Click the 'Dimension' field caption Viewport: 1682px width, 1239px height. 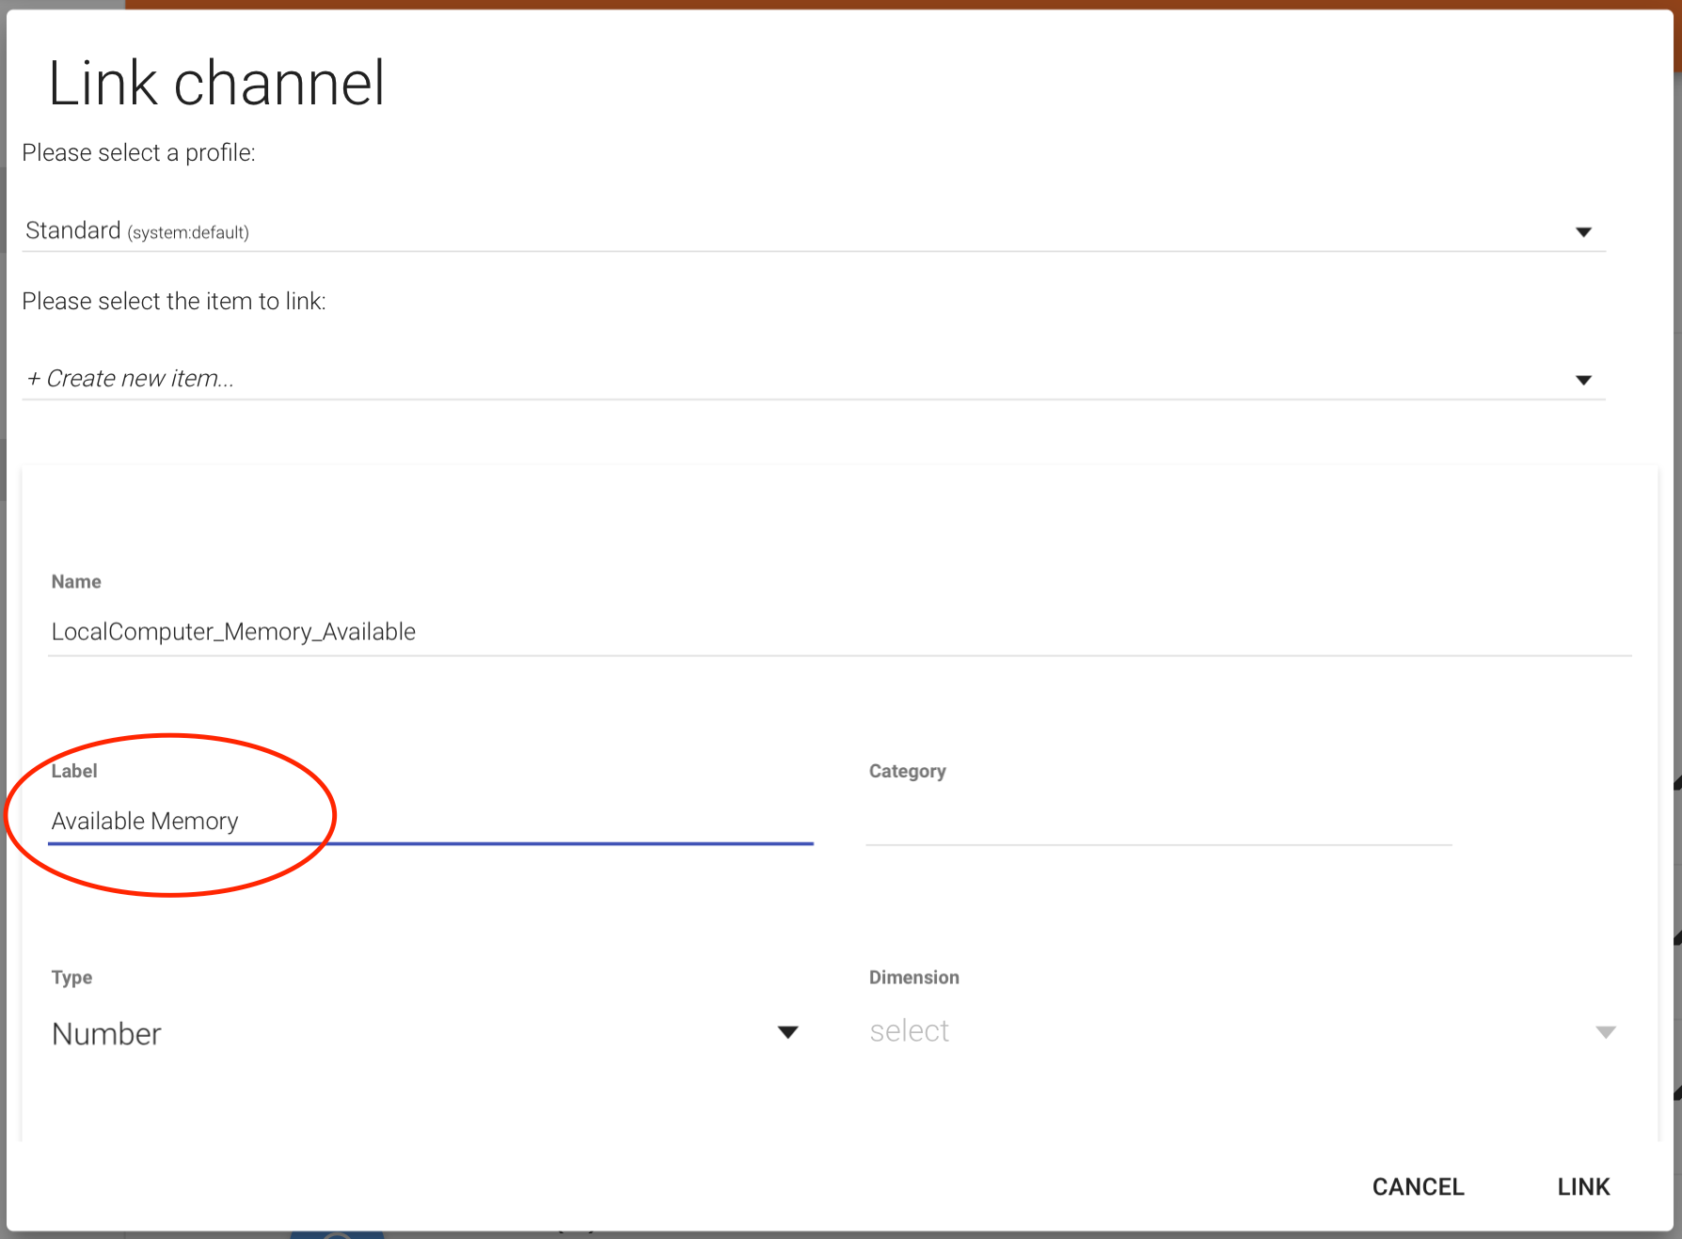point(913,978)
